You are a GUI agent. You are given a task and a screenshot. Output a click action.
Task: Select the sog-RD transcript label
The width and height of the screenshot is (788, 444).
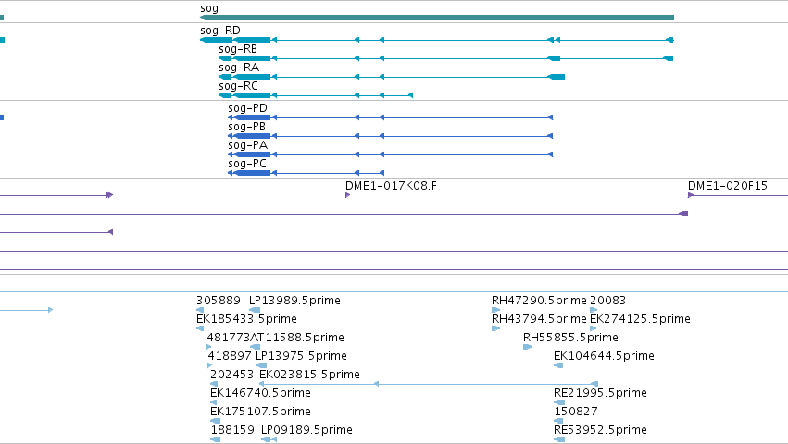(x=220, y=31)
